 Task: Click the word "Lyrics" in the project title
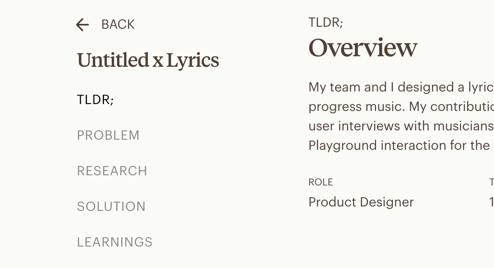point(193,61)
